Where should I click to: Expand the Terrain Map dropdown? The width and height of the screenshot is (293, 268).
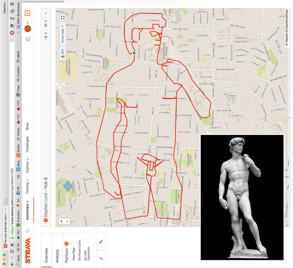coord(63,34)
